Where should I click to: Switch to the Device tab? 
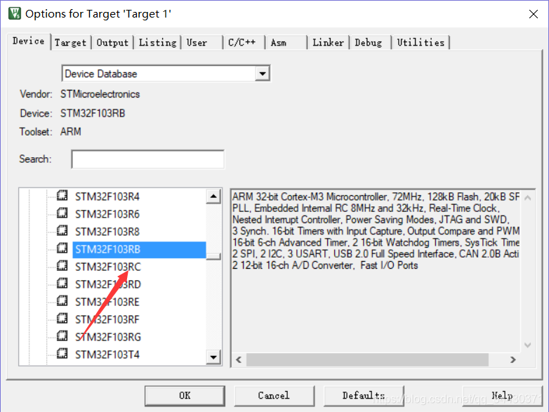28,41
